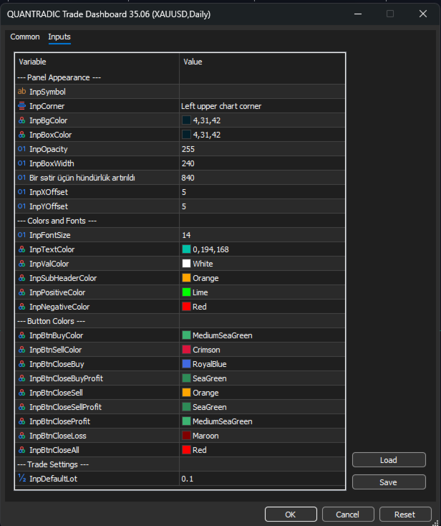The image size is (441, 526).
Task: Click the RoyalBlue swatch for InpBtnCloseBuy
Action: 186,364
